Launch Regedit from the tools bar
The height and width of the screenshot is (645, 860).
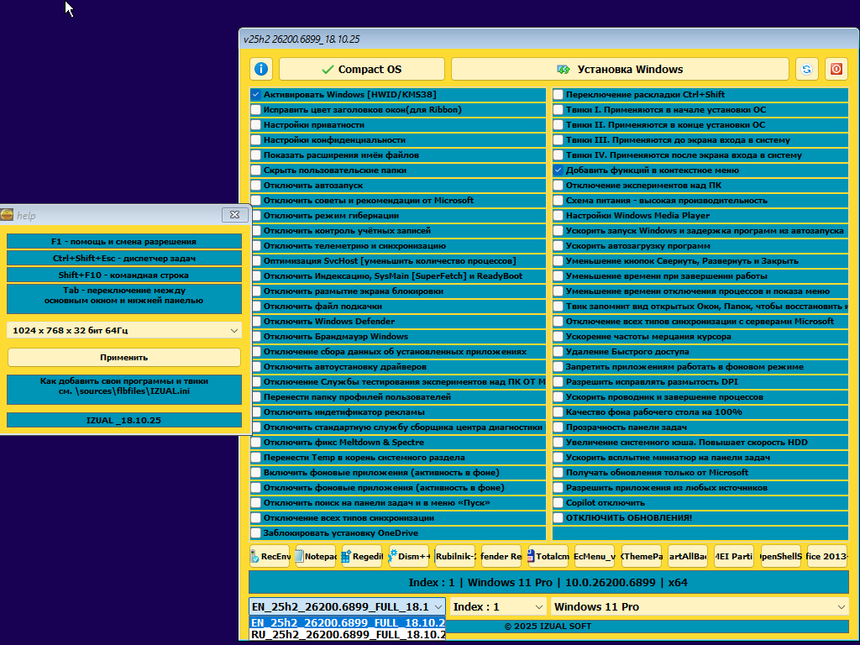click(363, 556)
